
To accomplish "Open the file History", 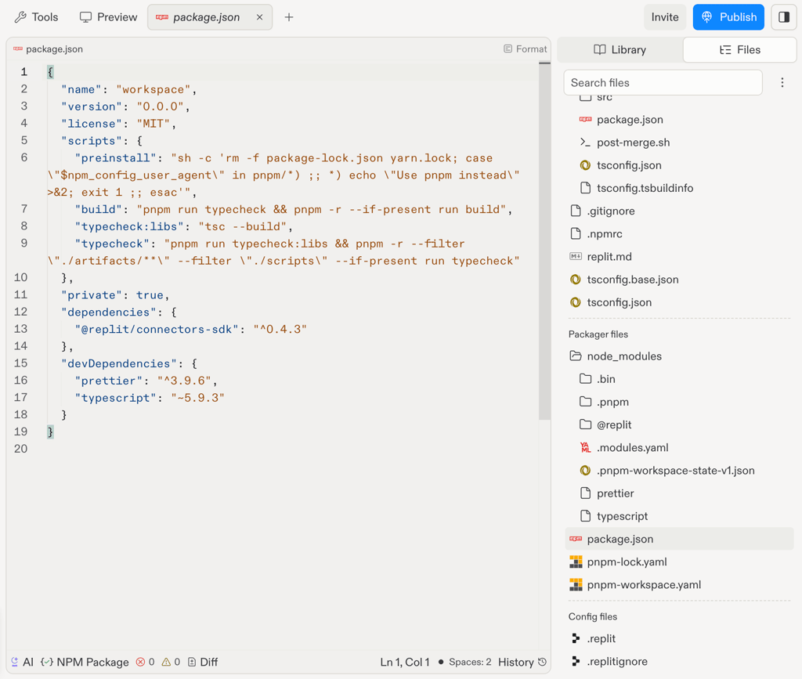I will pyautogui.click(x=522, y=662).
